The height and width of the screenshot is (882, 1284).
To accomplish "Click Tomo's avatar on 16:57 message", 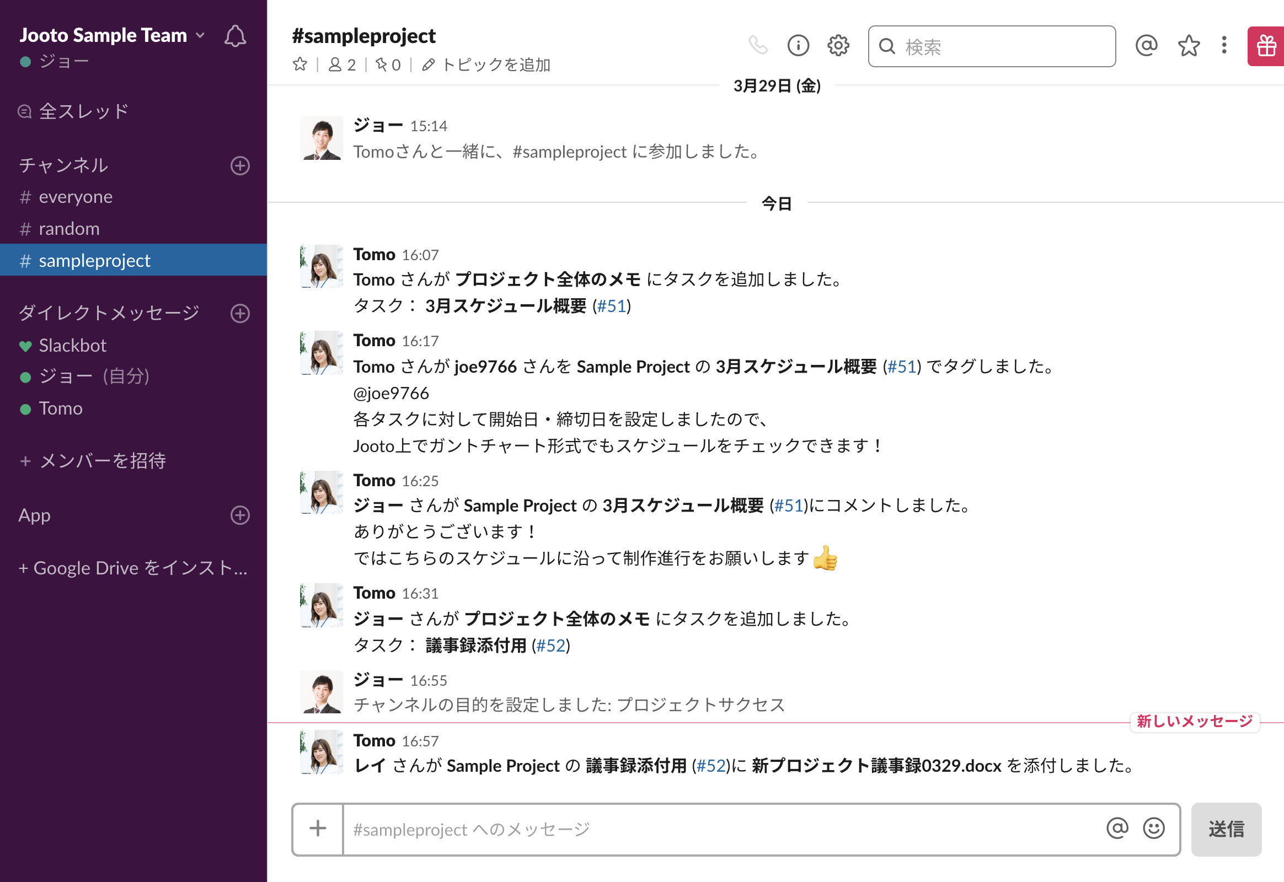I will tap(322, 752).
